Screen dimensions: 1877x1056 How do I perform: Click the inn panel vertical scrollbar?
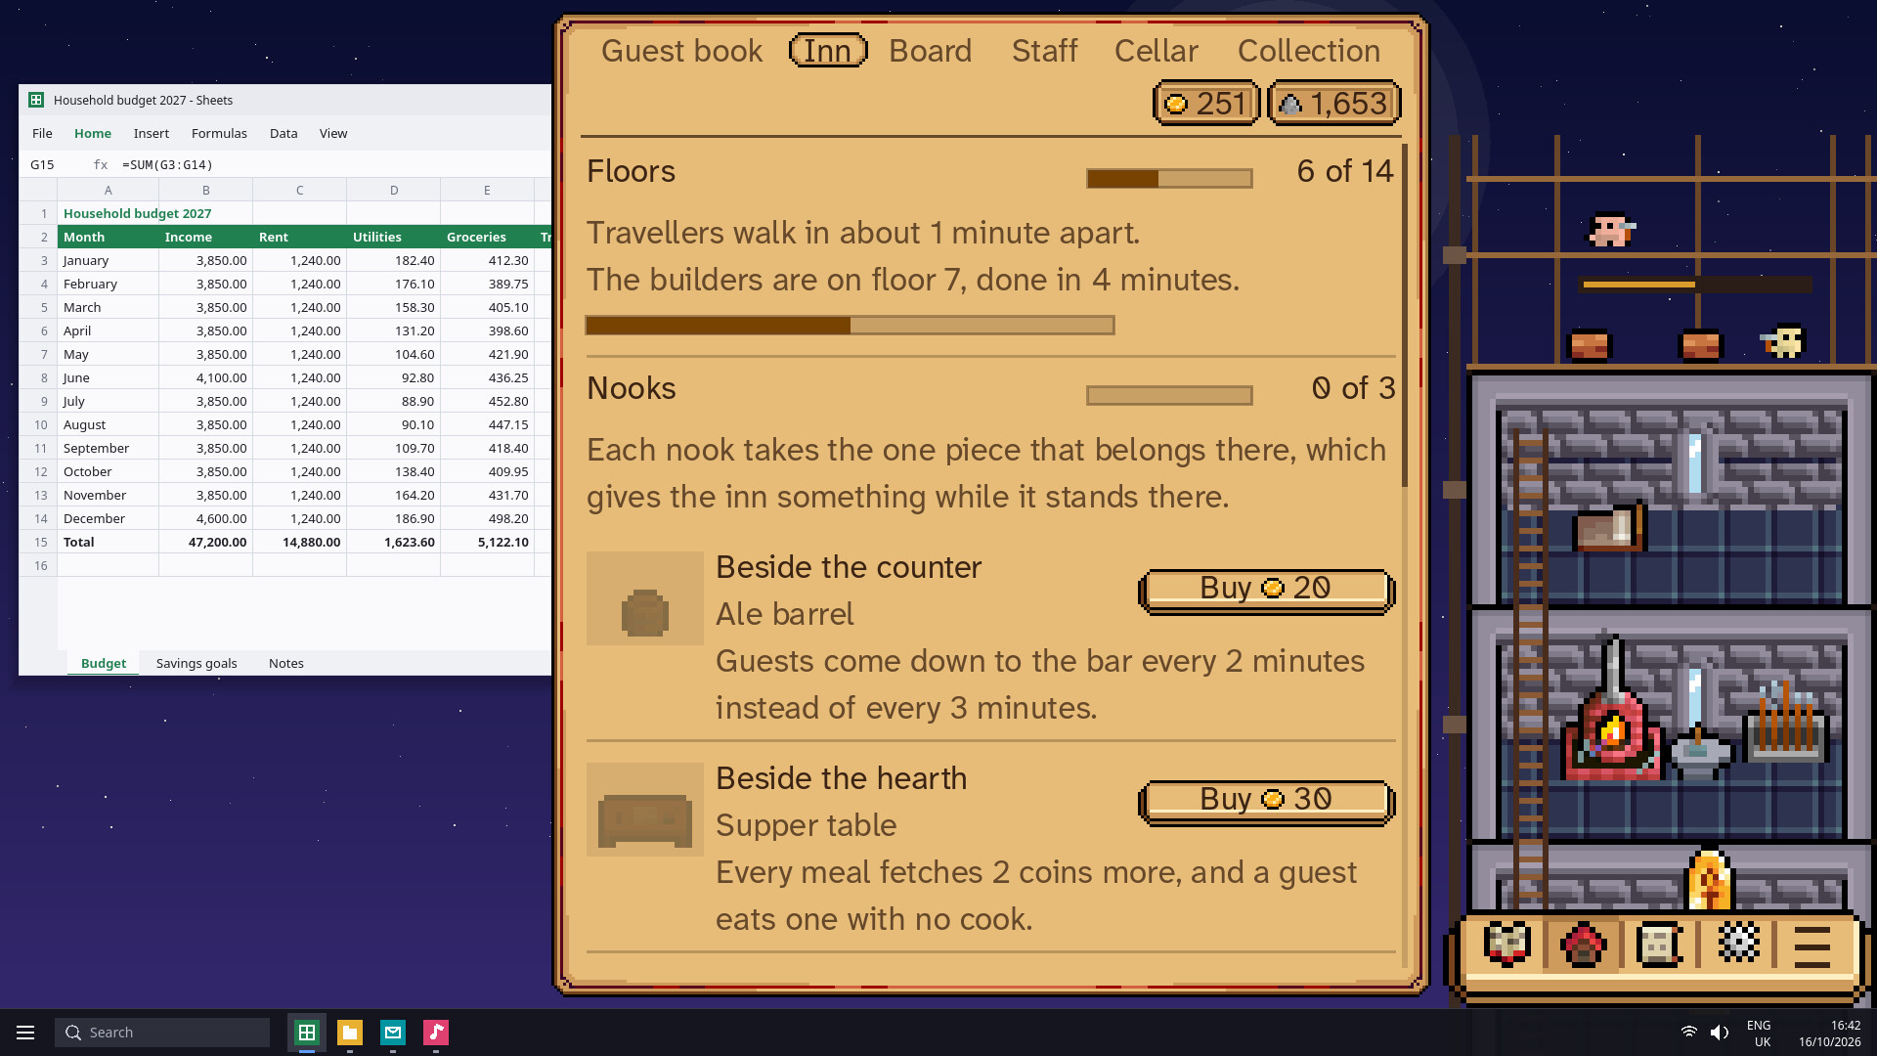coord(1405,316)
